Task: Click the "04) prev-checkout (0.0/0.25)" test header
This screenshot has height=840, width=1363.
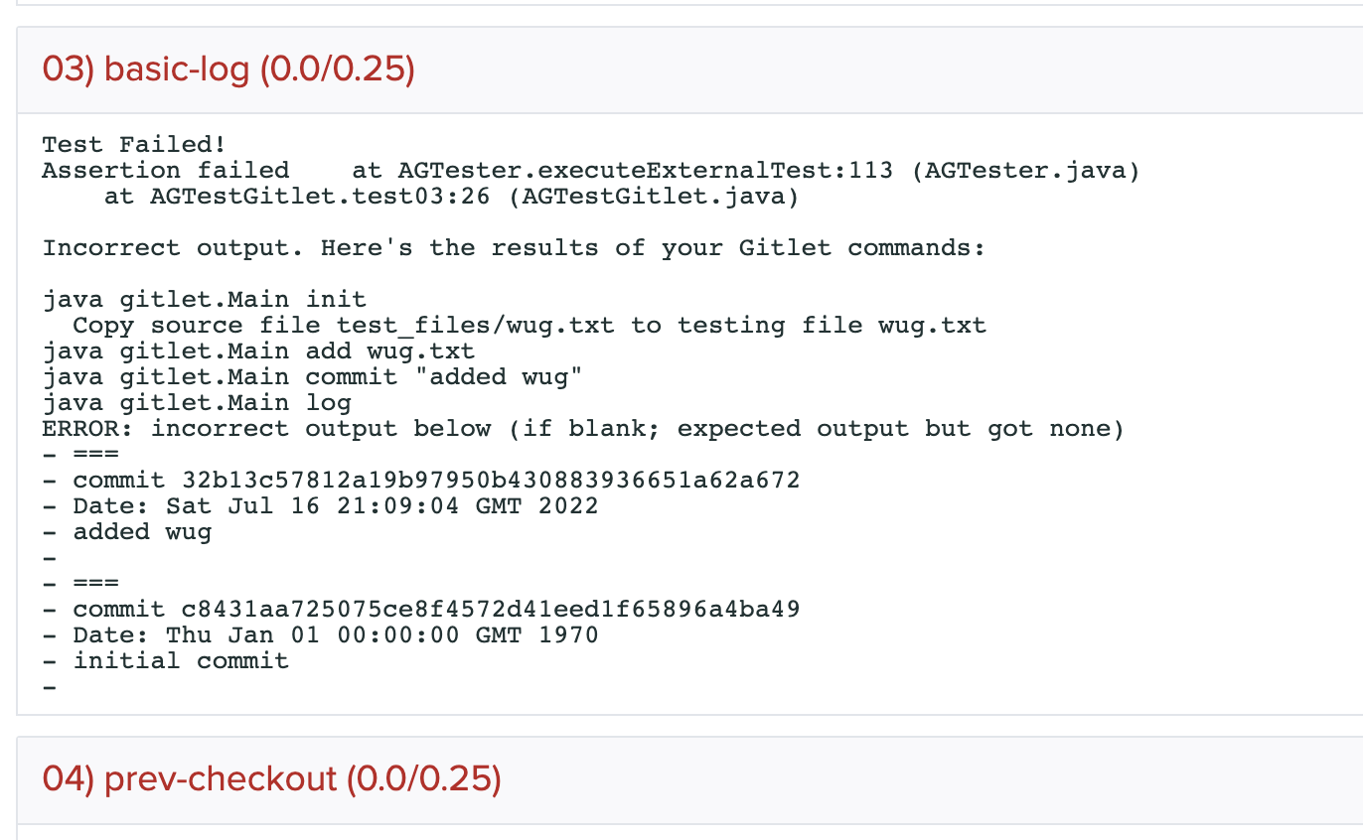Action: pyautogui.click(x=271, y=779)
